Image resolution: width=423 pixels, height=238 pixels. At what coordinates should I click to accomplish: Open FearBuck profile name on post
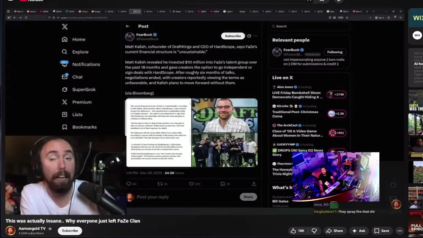[144, 35]
